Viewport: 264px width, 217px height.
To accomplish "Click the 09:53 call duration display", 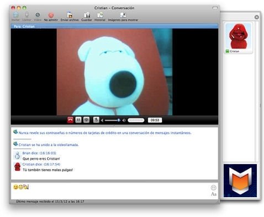I will tap(155, 120).
